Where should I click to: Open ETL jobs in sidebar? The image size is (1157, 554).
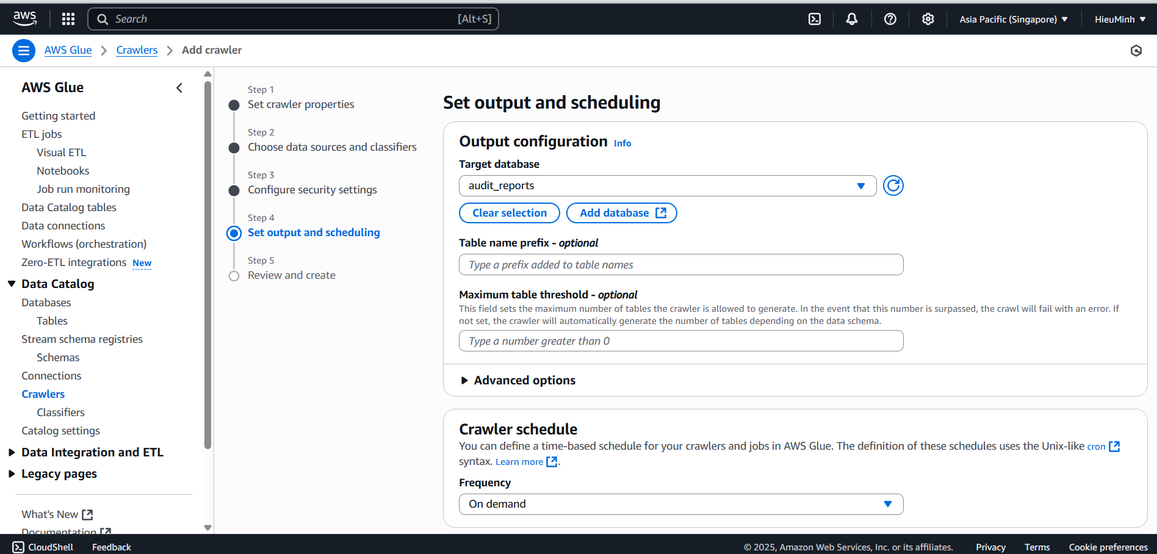click(x=41, y=134)
